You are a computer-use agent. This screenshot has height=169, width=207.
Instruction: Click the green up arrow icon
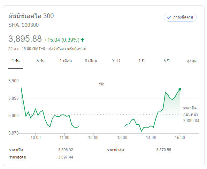(x=82, y=40)
